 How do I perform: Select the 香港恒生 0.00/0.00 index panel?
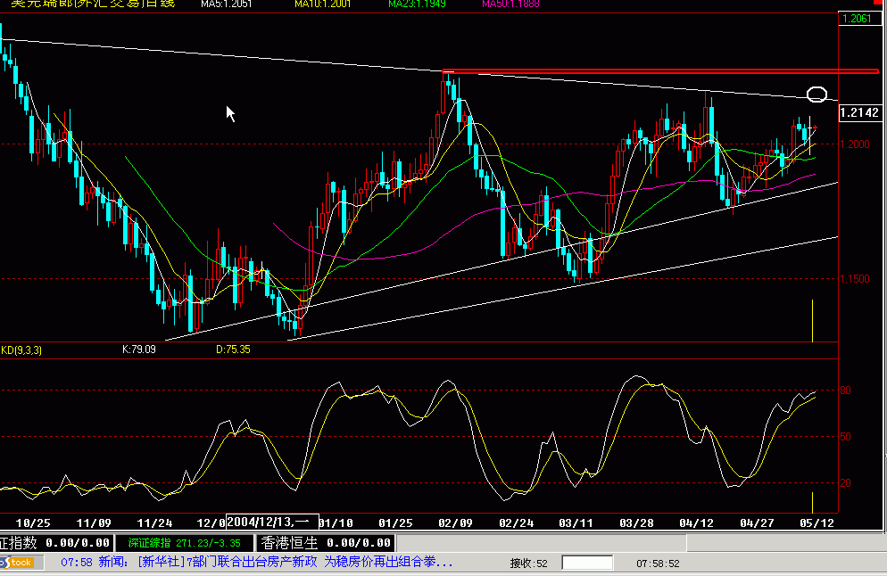326,543
